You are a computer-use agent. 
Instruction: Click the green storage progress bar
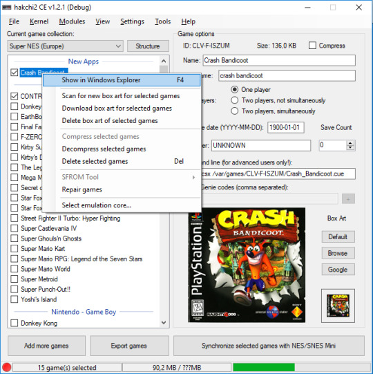[264, 367]
